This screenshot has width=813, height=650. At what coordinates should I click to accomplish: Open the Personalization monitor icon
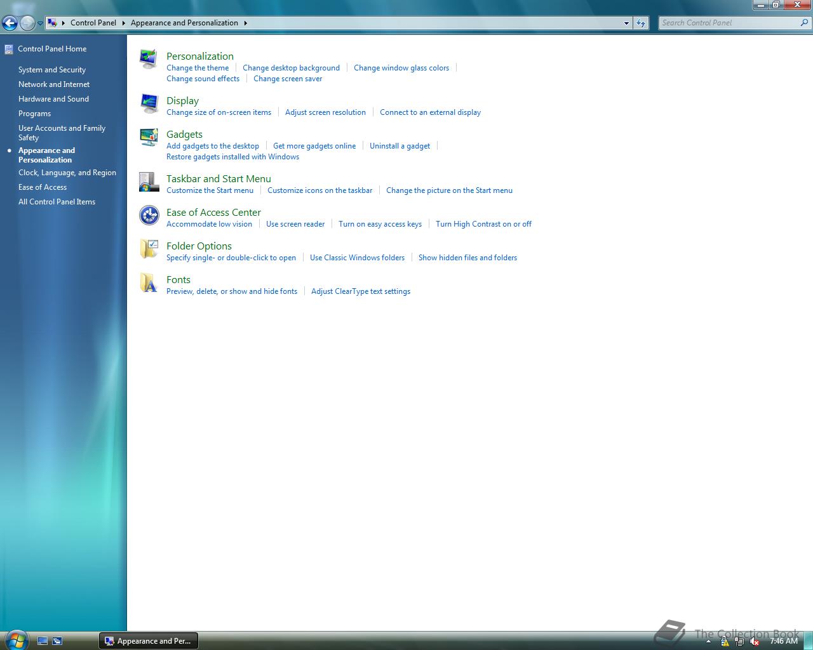tap(149, 59)
